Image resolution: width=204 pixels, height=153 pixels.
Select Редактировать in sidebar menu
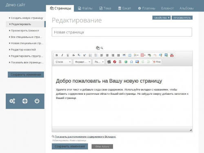click(x=26, y=24)
